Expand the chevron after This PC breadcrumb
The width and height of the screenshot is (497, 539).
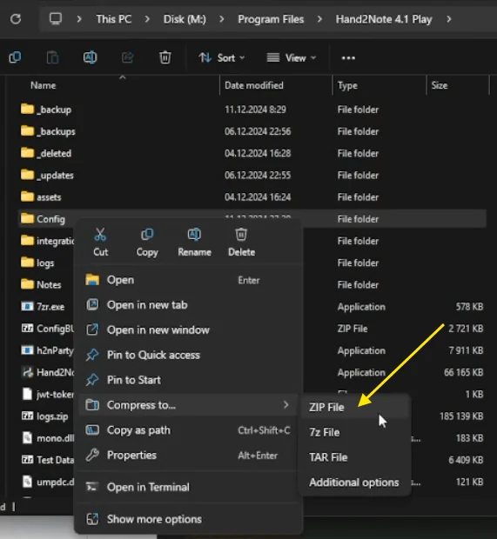(147, 19)
